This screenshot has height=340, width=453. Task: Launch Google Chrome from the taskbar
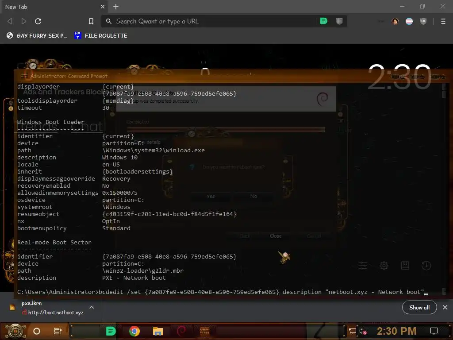(x=134, y=331)
